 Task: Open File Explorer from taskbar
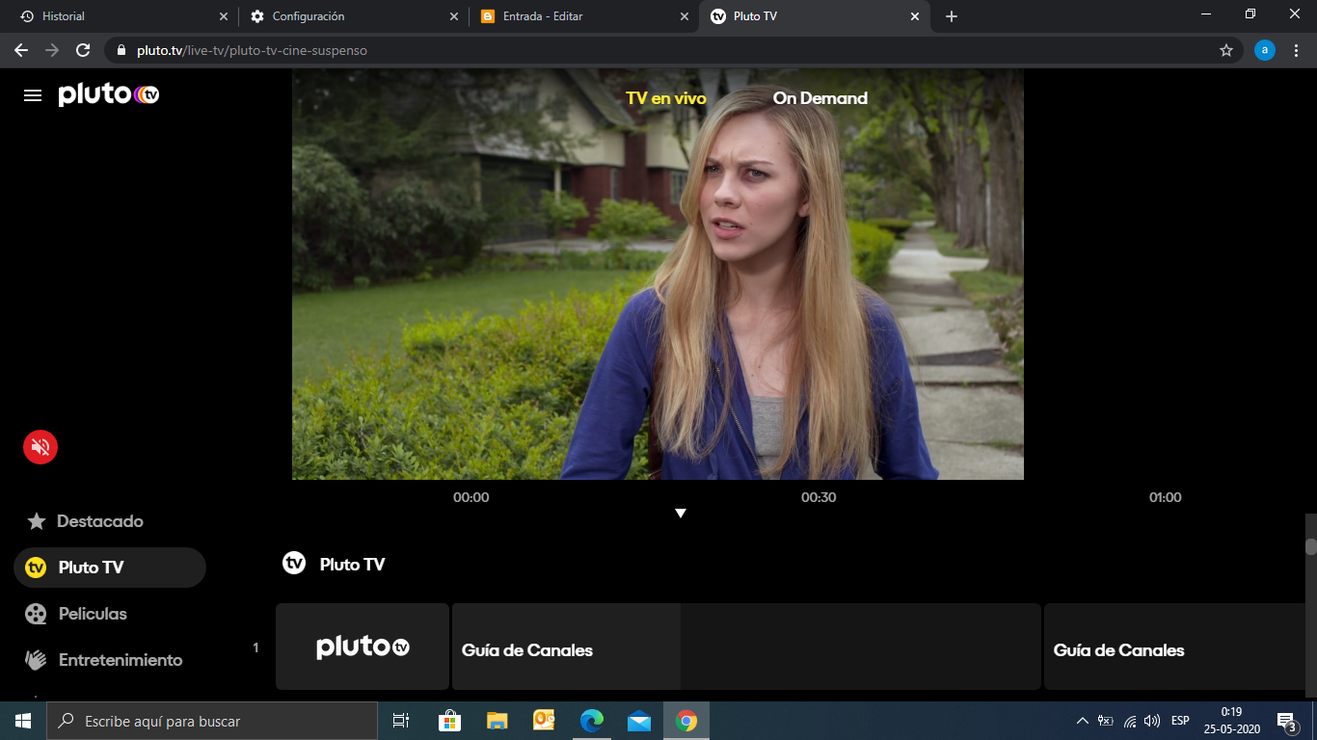tap(497, 721)
